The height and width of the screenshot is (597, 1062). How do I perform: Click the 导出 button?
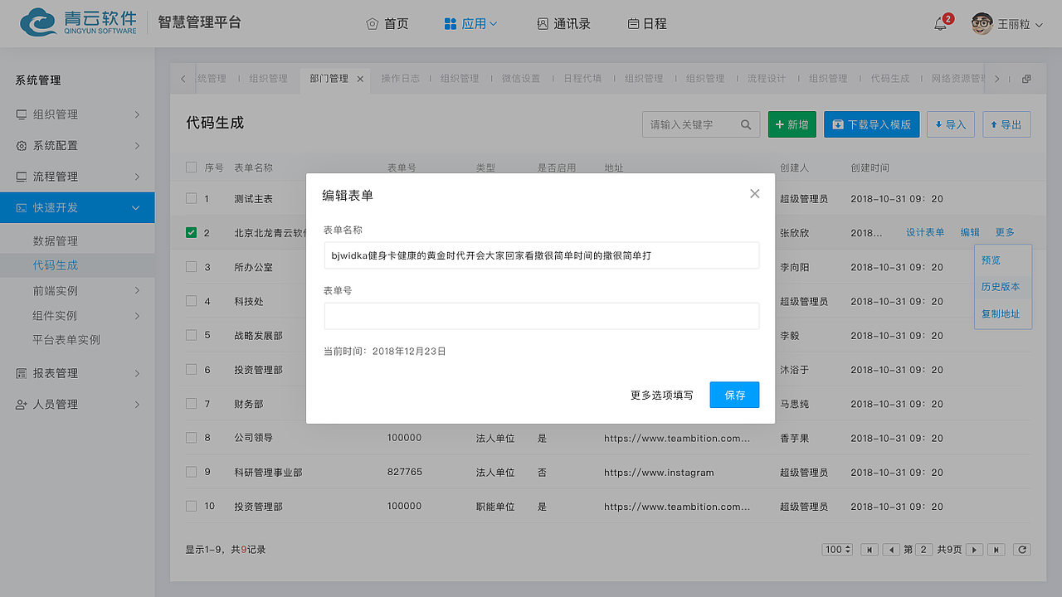(1006, 124)
